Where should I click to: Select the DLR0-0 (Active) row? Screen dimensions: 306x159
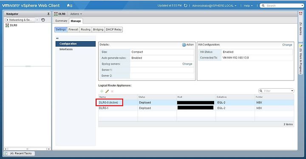point(196,103)
